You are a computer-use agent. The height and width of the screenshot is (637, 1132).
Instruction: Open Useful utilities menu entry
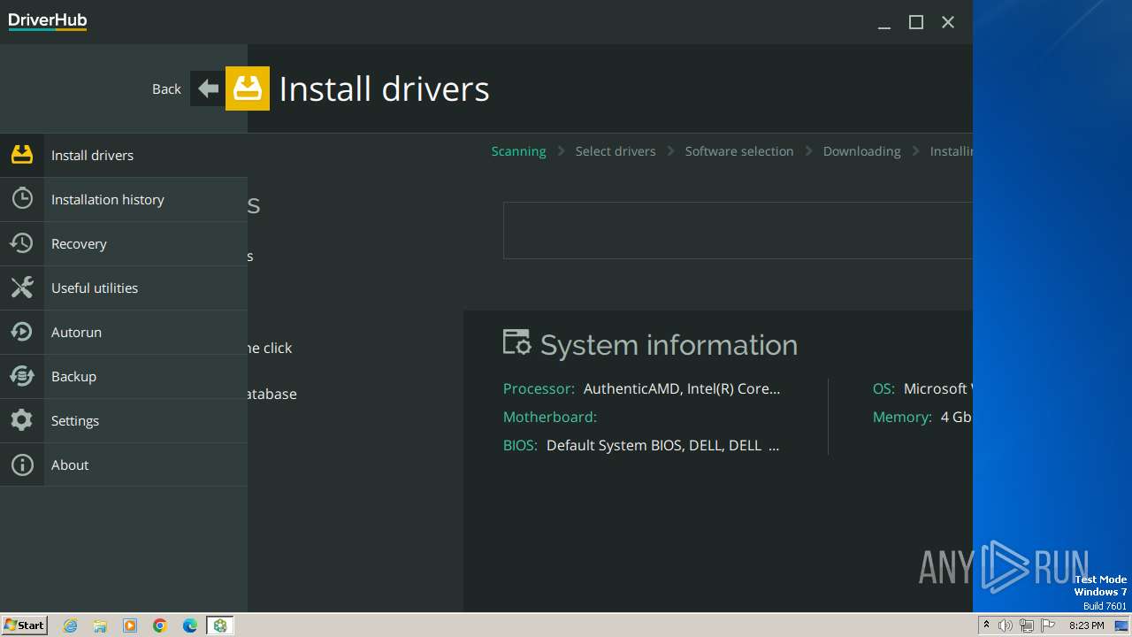pos(124,288)
